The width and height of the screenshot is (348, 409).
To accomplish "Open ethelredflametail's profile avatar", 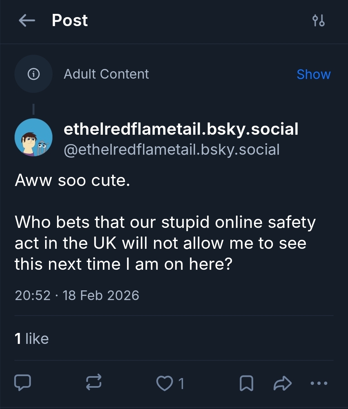I will coord(34,137).
